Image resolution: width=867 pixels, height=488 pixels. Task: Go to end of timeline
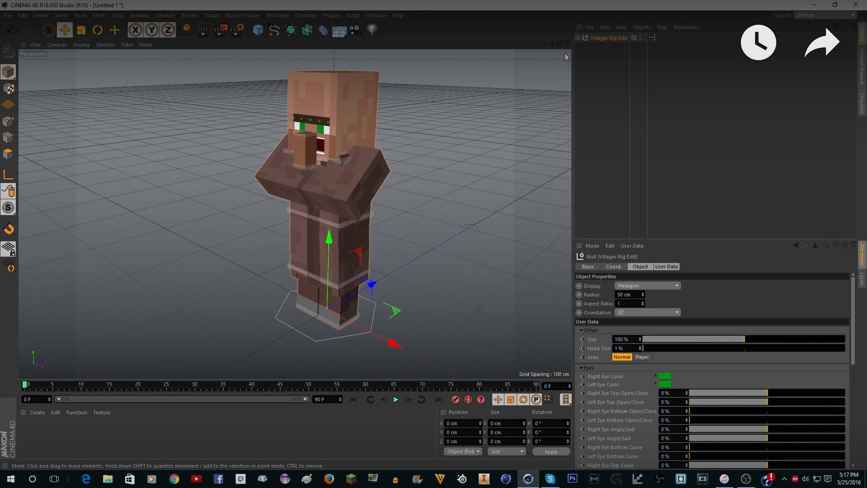click(x=438, y=399)
